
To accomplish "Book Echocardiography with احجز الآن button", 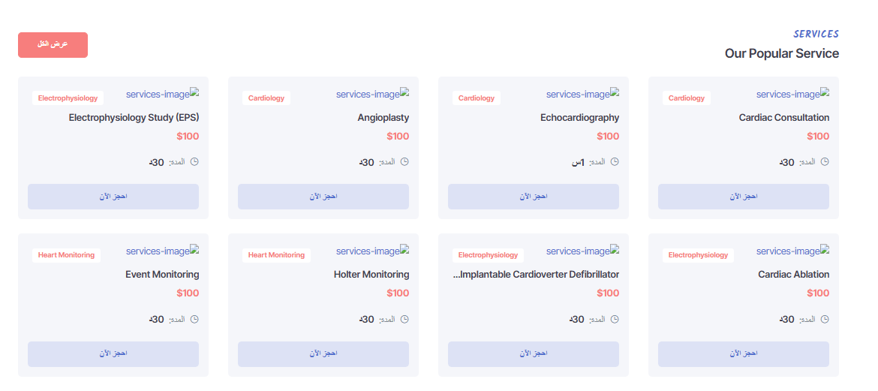I will (x=534, y=197).
